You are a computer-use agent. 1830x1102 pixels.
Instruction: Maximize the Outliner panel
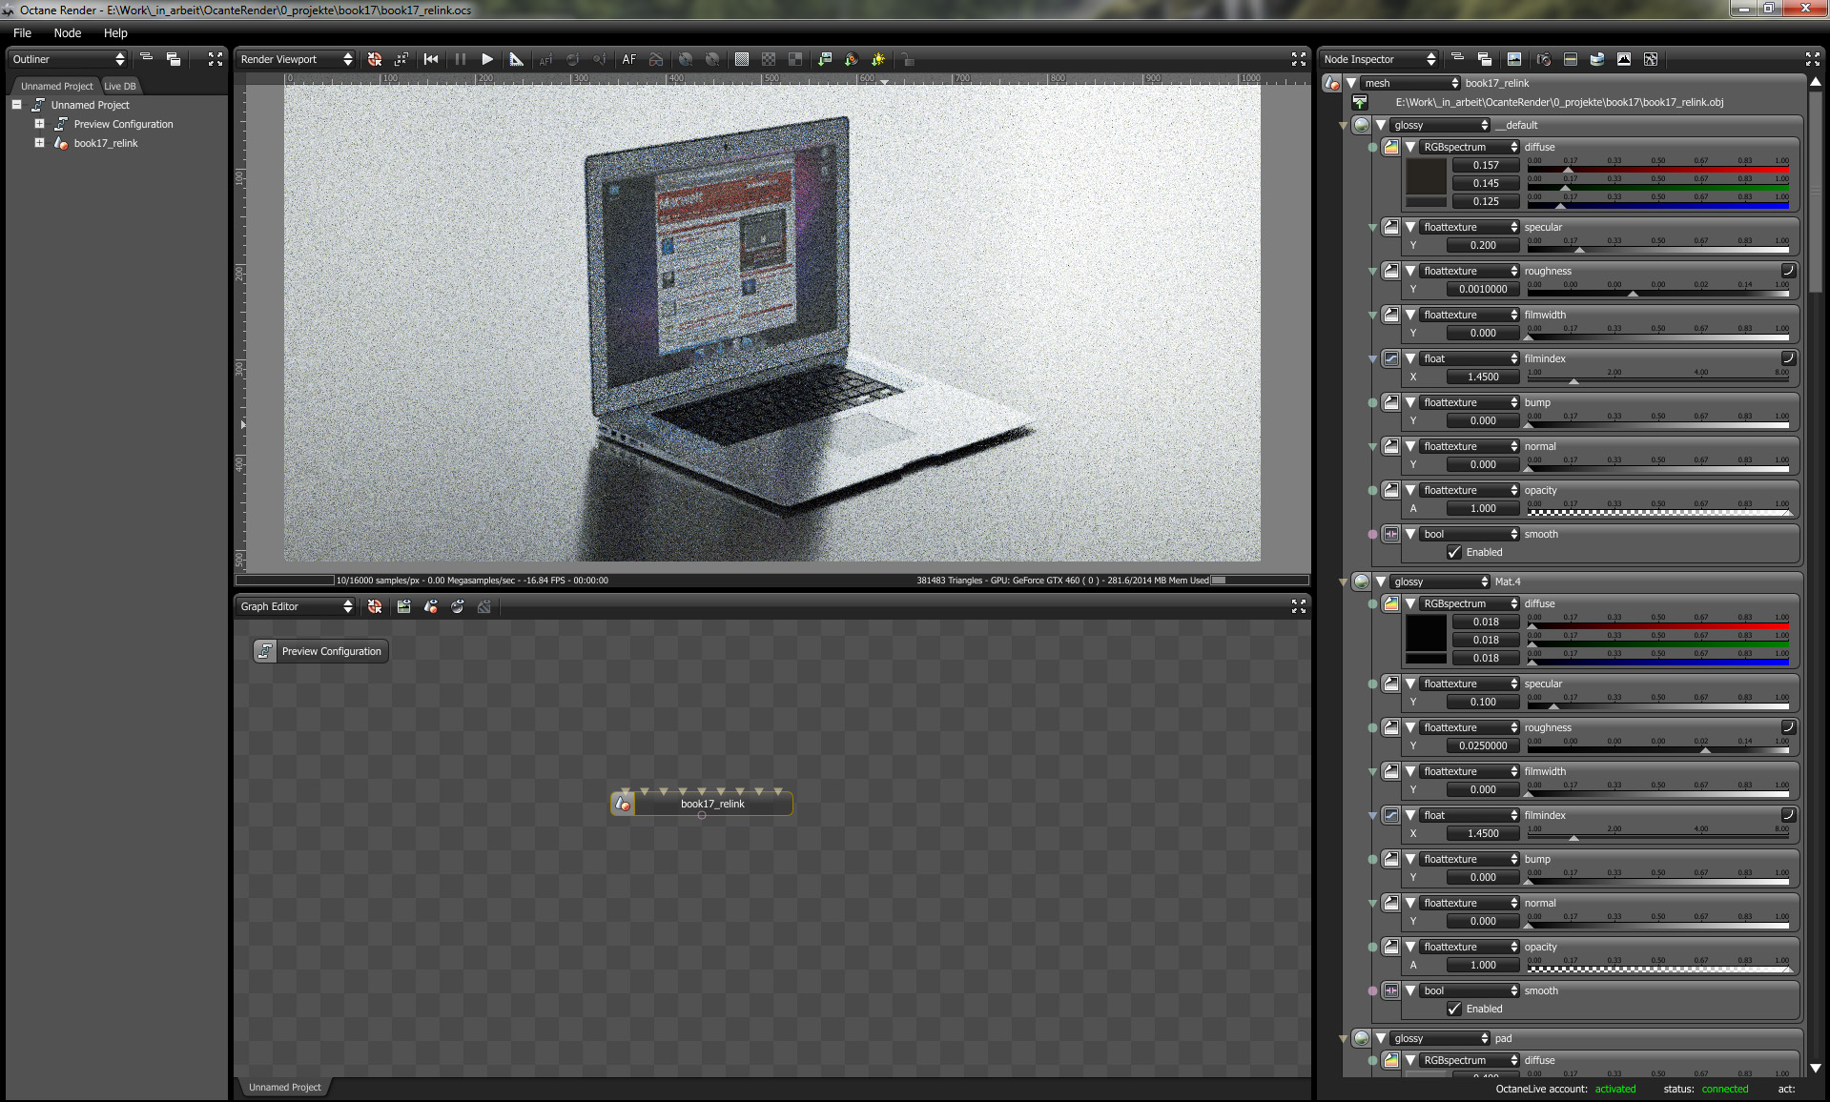pos(216,59)
